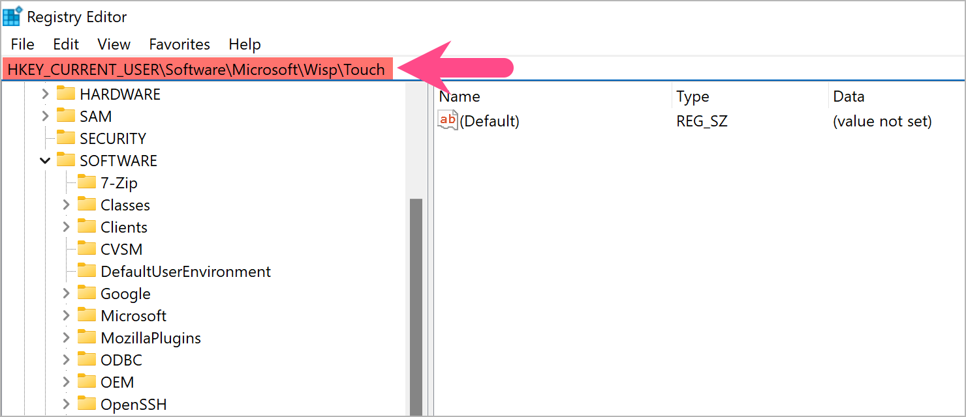The image size is (966, 417).
Task: Select the OEM registry key
Action: tap(118, 382)
